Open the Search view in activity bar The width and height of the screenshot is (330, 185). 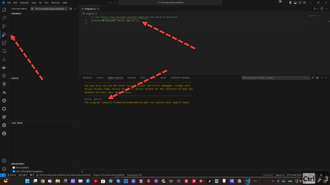(4, 18)
